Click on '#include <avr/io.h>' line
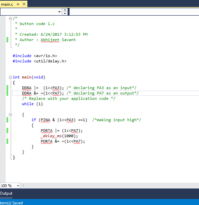 [x=35, y=56]
